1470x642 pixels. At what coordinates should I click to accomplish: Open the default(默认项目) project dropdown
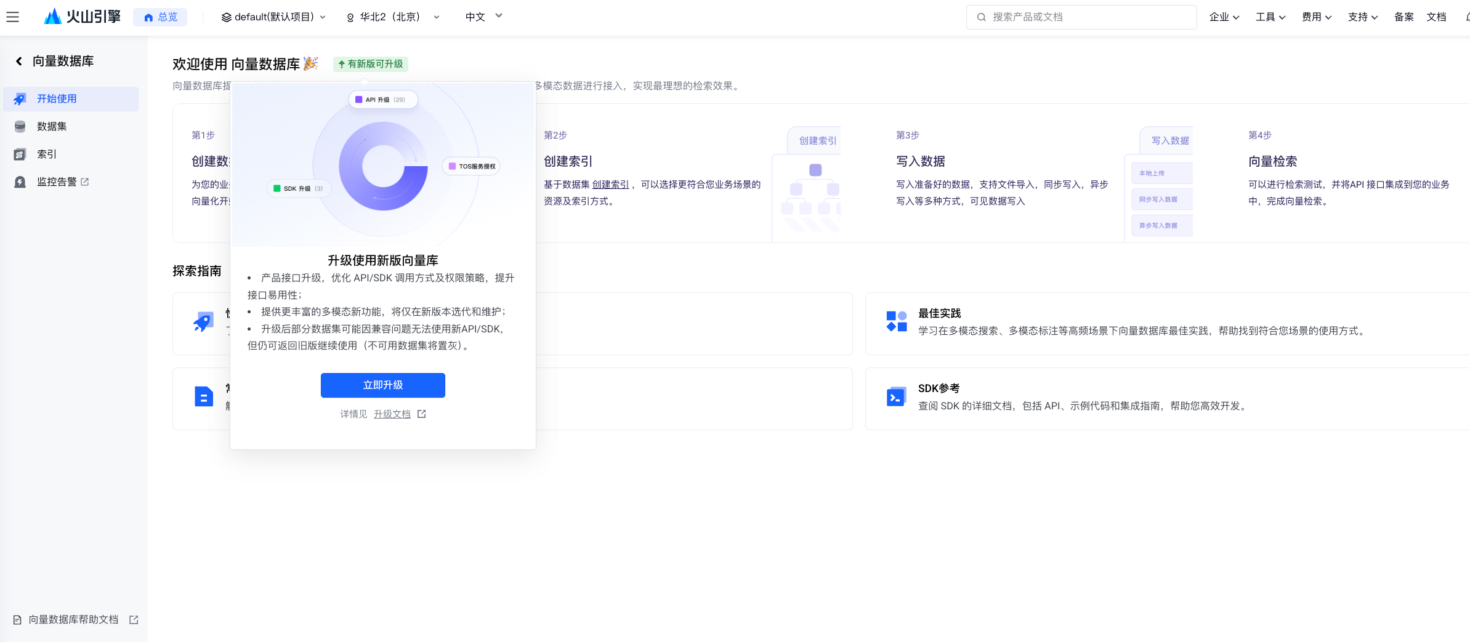tap(274, 17)
